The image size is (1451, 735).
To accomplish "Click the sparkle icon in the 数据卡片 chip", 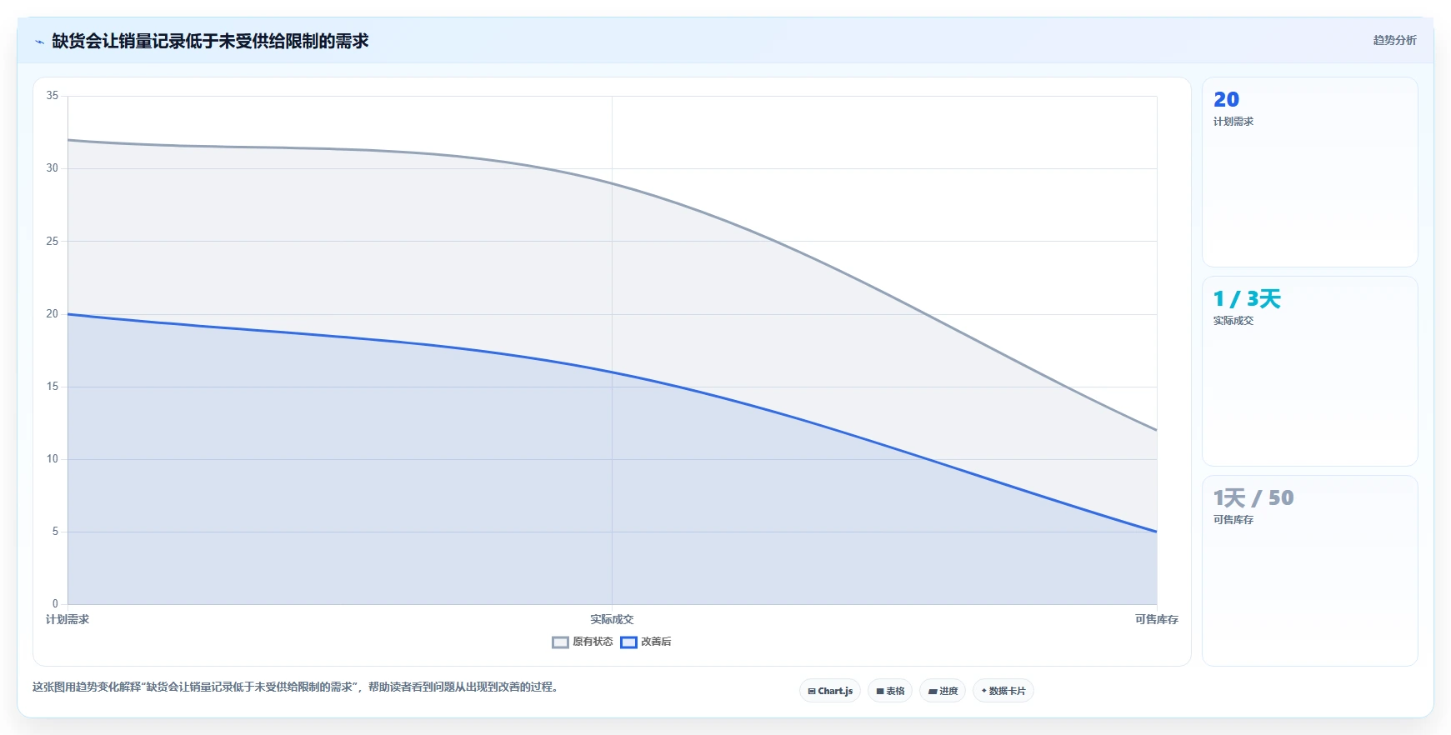I will (984, 691).
